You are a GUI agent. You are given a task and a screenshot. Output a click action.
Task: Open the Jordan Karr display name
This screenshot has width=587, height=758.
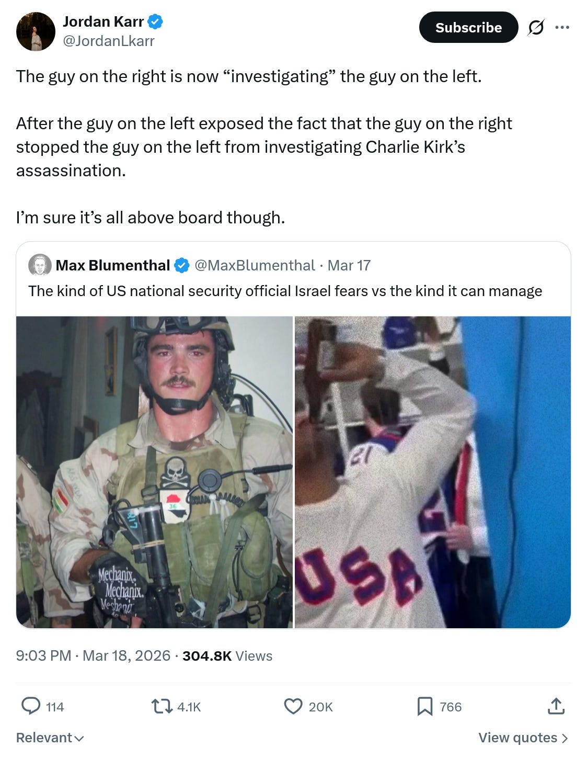[103, 21]
